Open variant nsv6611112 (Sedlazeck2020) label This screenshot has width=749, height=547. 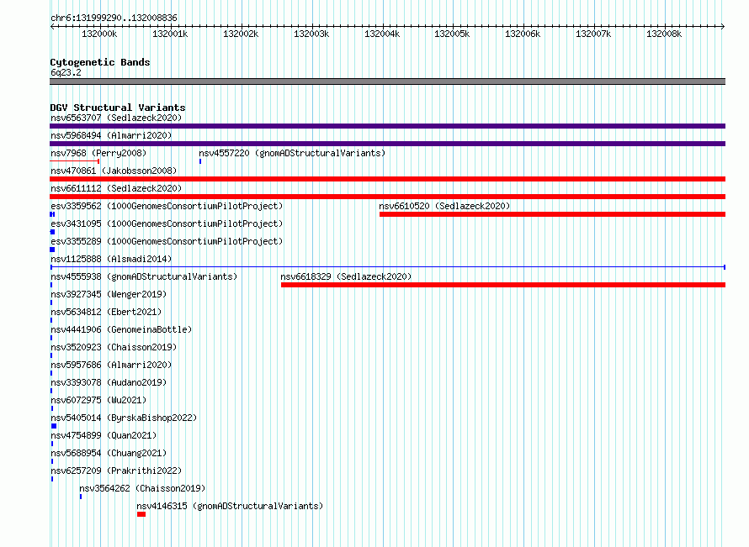116,188
